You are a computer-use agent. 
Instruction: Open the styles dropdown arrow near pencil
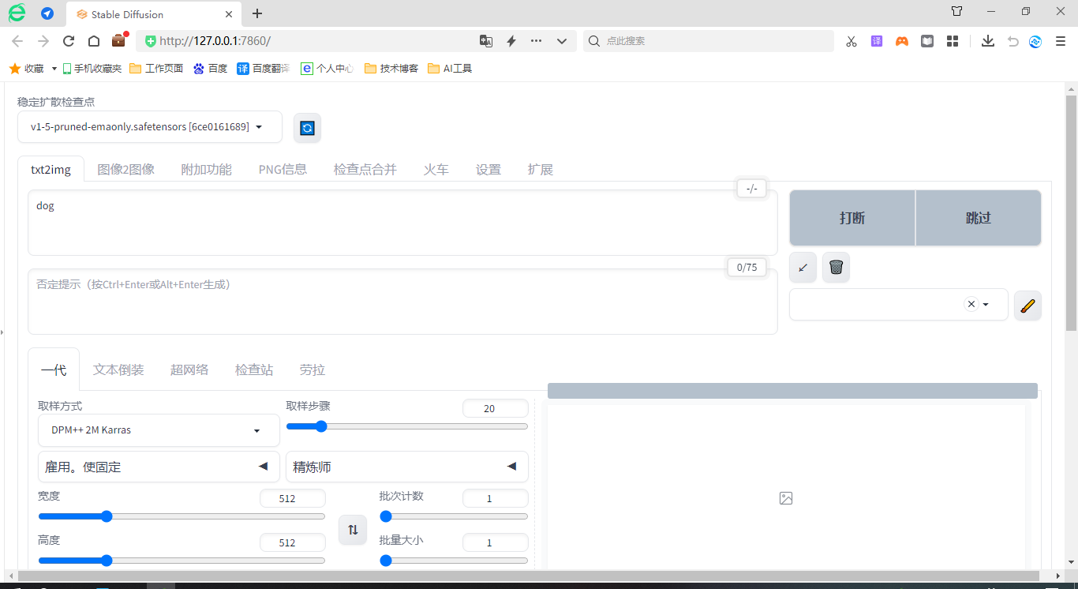pos(986,305)
